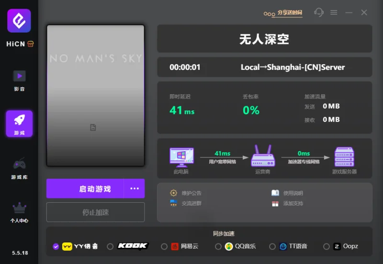Open the 使用说明 instructions icon
Screen dimensions: 383x264
pyautogui.click(x=275, y=193)
